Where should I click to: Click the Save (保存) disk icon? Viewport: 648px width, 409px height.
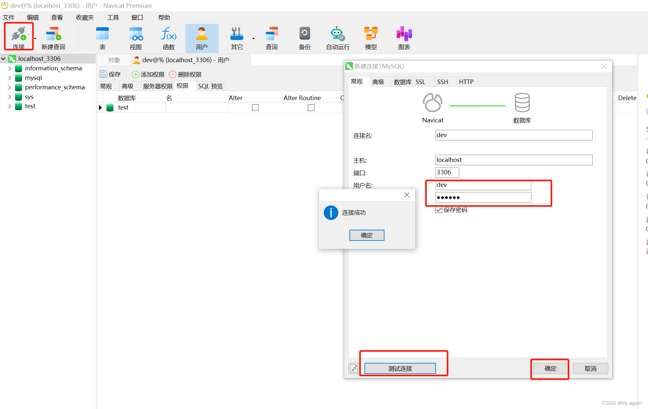[103, 74]
